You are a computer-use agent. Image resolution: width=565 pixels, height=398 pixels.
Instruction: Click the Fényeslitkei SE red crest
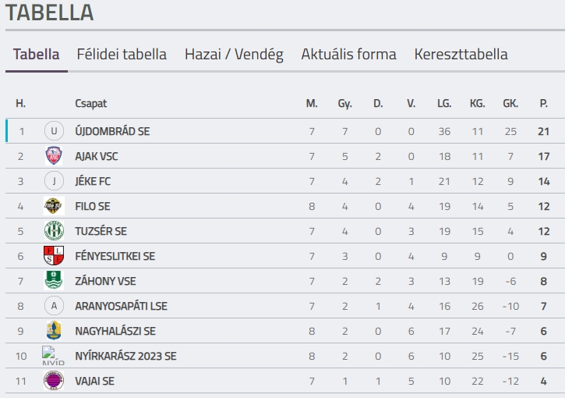54,256
